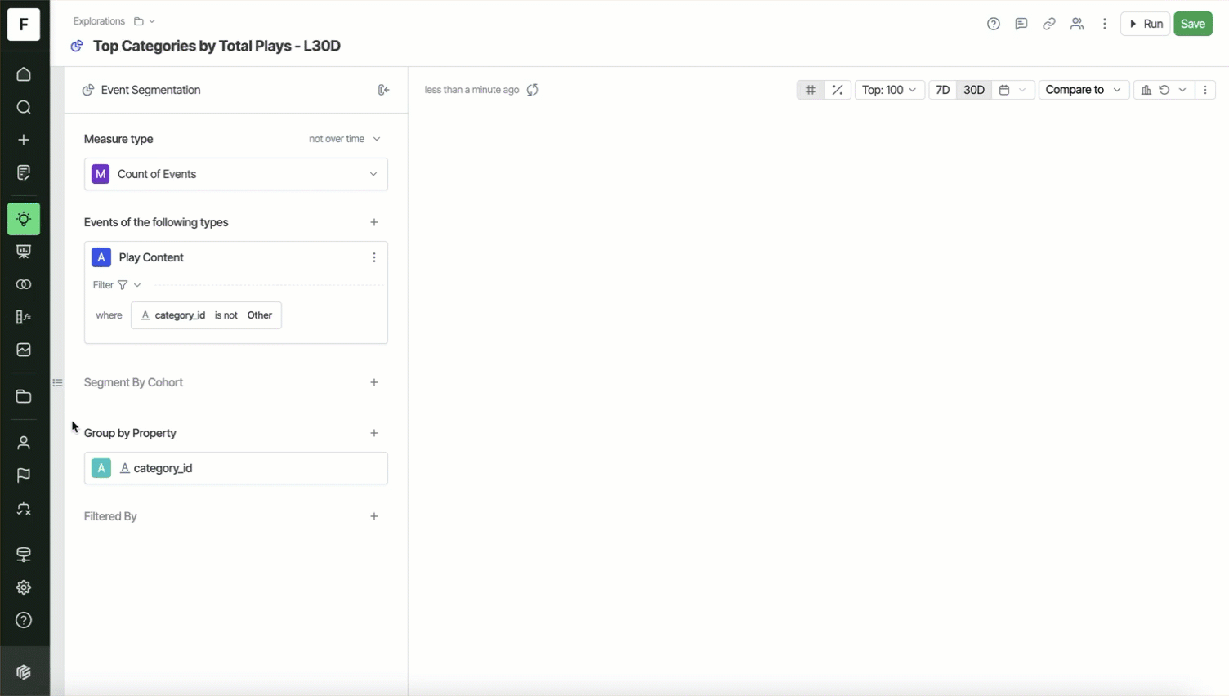Open the comments icon in header
Viewport: 1229px width, 696px height.
pos(1021,24)
